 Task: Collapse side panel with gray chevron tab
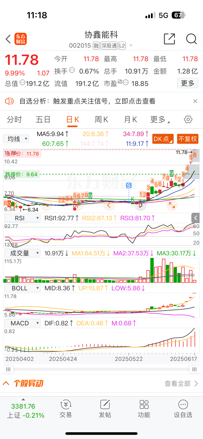click(195, 218)
